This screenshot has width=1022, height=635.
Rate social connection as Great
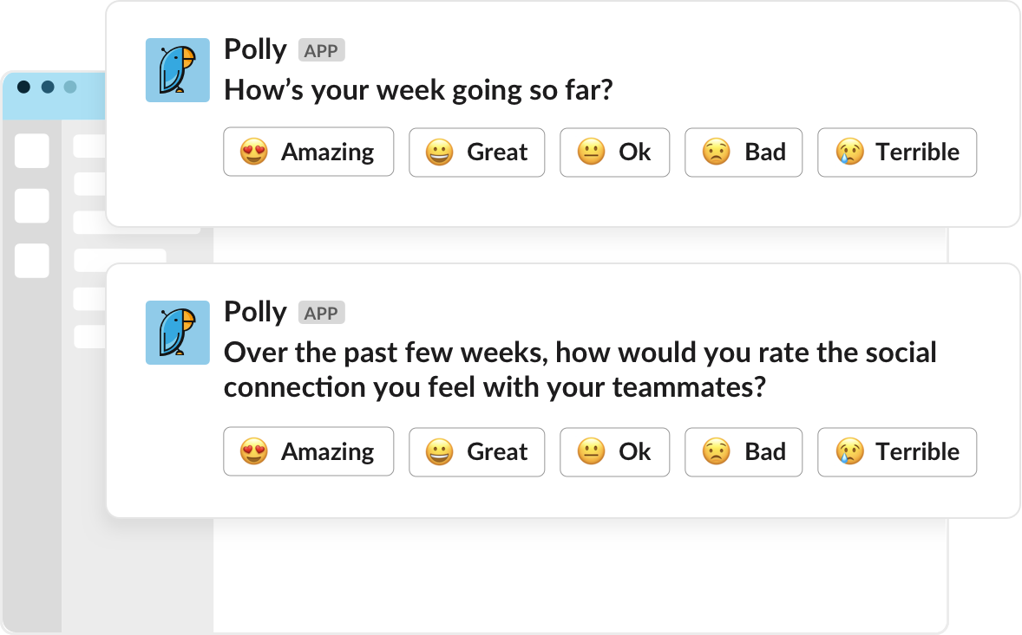click(x=476, y=451)
